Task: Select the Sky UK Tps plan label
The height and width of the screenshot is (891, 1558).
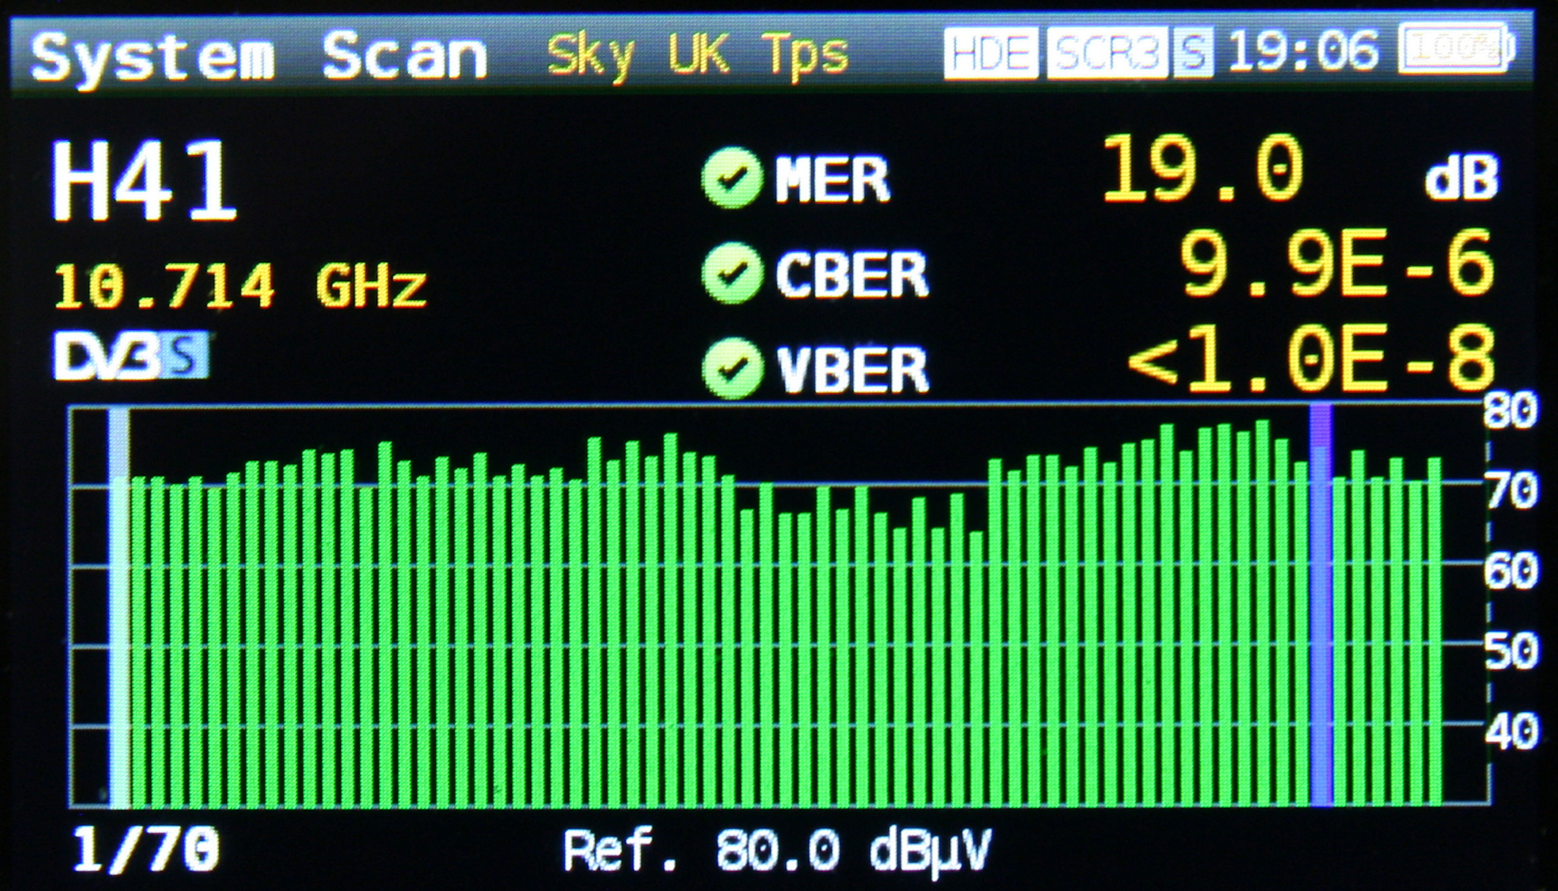Action: point(697,56)
